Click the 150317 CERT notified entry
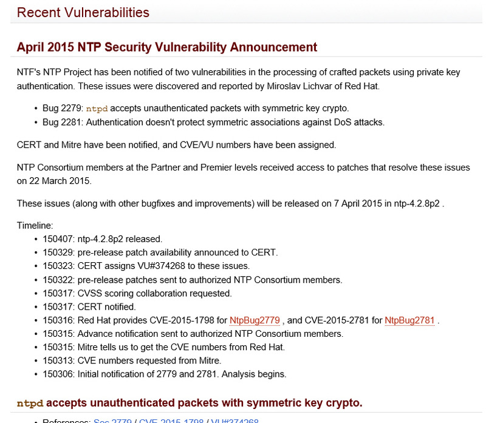486x423 pixels. (89, 306)
